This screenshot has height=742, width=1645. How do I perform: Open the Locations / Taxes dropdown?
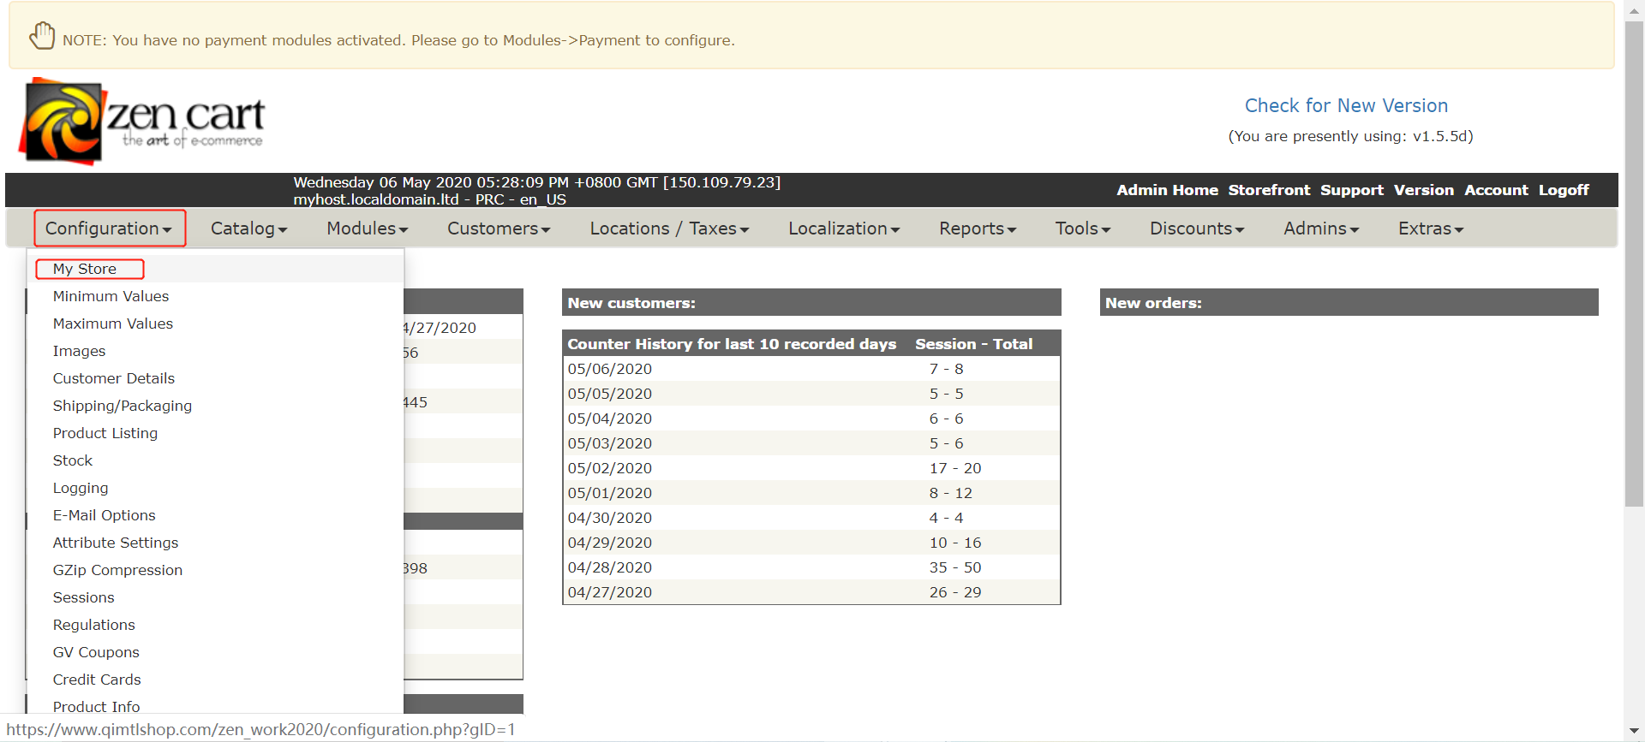[x=669, y=229]
